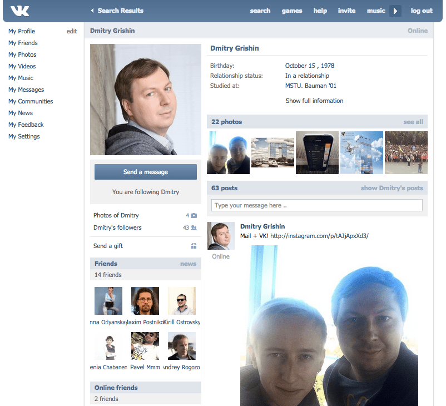Expand Show full information
446x406 pixels.
(x=314, y=101)
